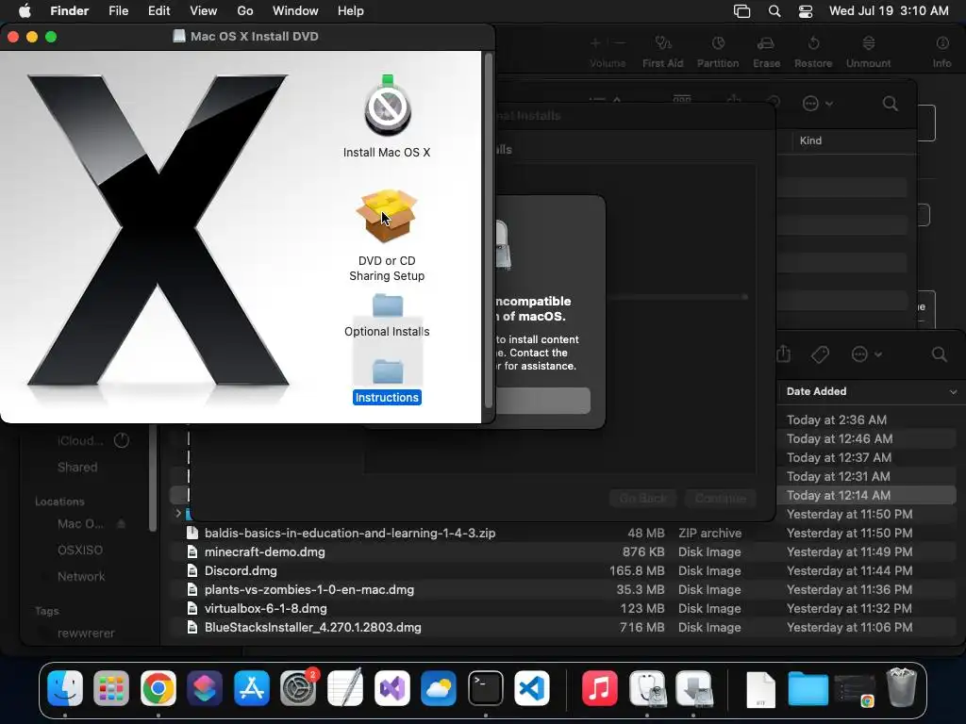Select the Instructions folder icon
The height and width of the screenshot is (724, 966).
pos(387,371)
